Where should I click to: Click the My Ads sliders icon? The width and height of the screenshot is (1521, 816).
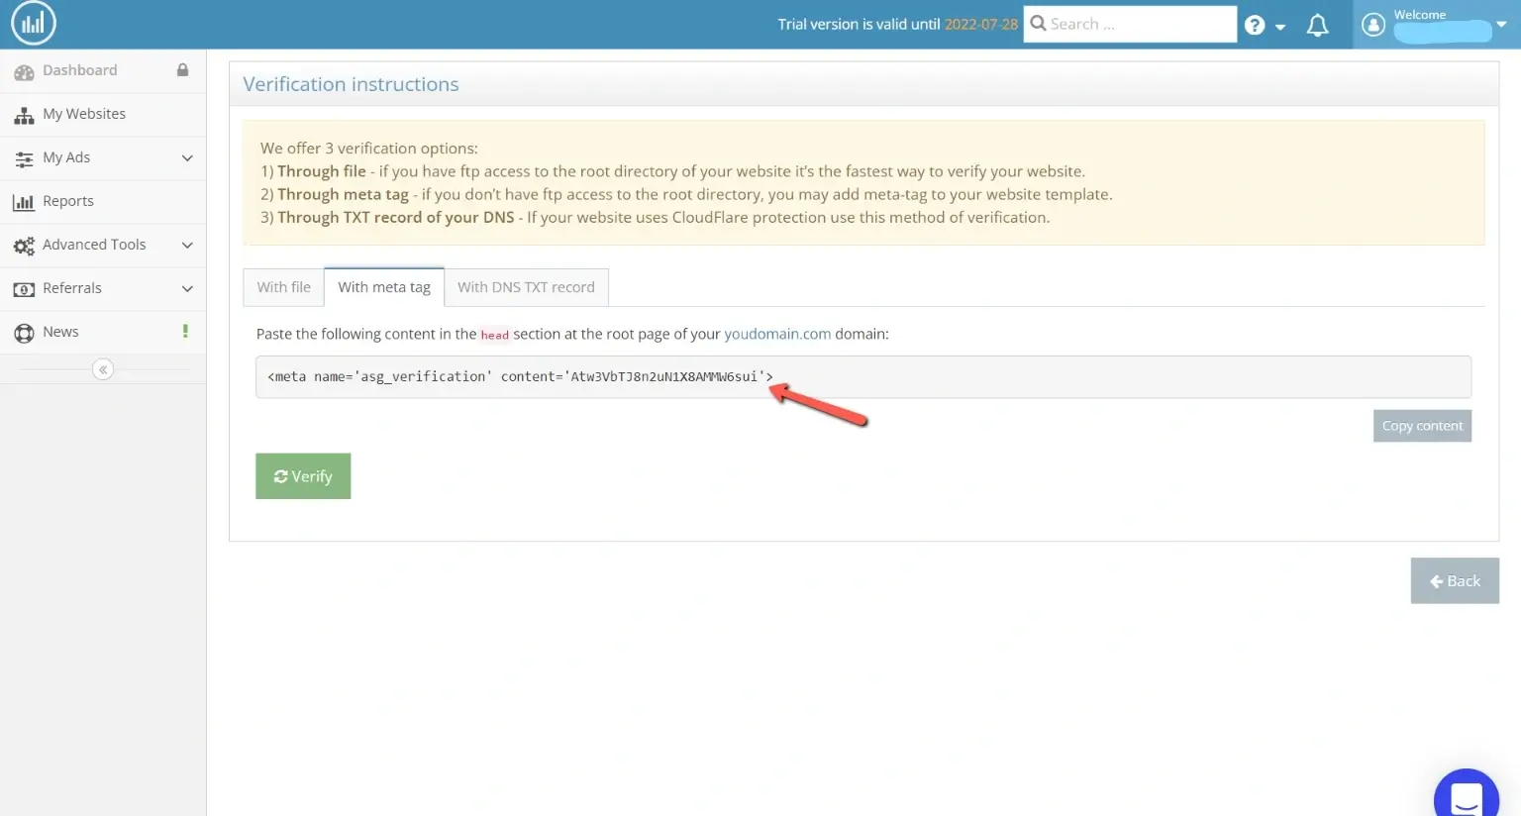coord(24,158)
